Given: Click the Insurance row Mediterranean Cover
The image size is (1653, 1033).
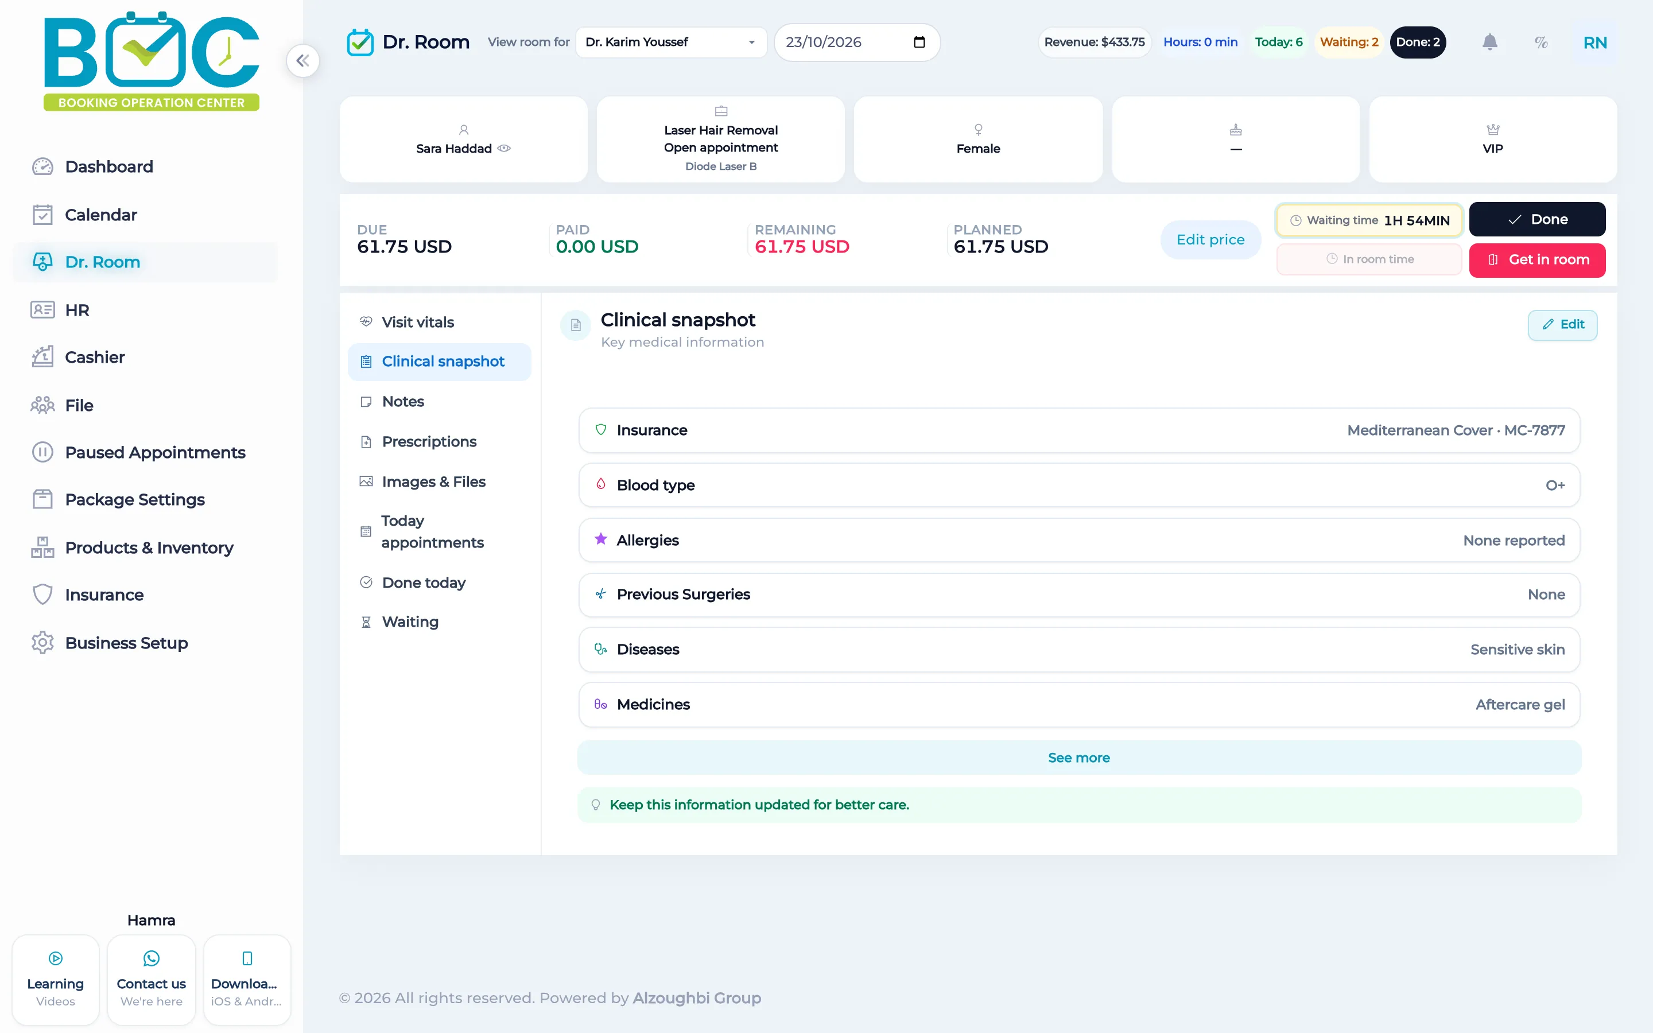Looking at the screenshot, I should [x=1079, y=430].
